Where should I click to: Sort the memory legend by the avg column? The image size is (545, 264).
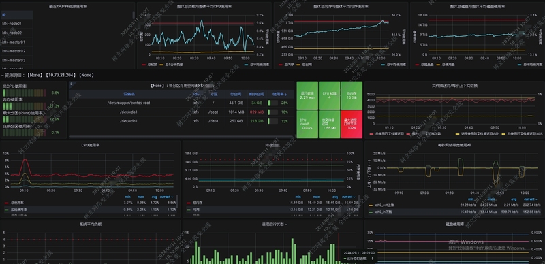point(336,197)
